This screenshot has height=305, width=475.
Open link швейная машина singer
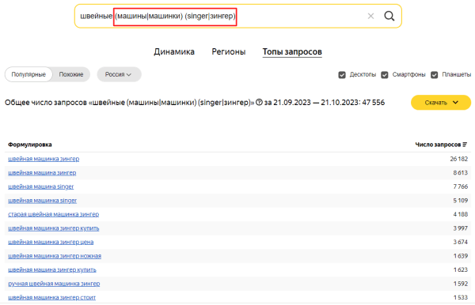point(41,186)
